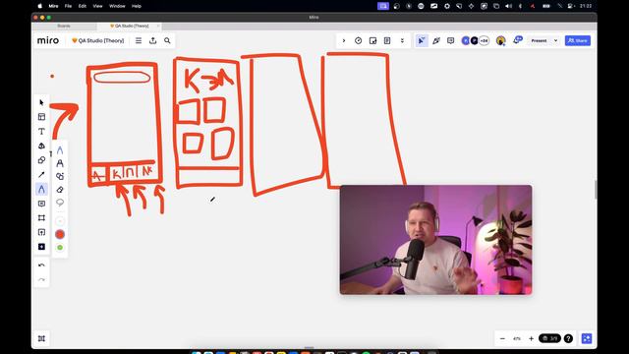Select the Text tool

click(41, 131)
